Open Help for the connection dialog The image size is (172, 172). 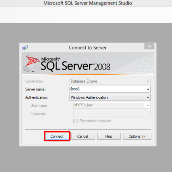(x=109, y=136)
